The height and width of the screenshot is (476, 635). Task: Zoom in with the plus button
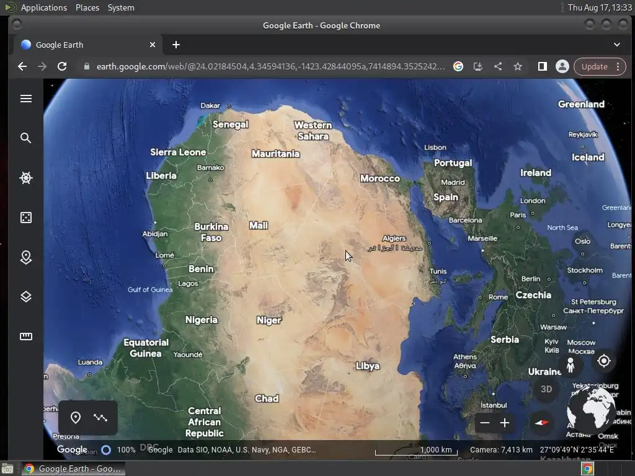pyautogui.click(x=505, y=423)
